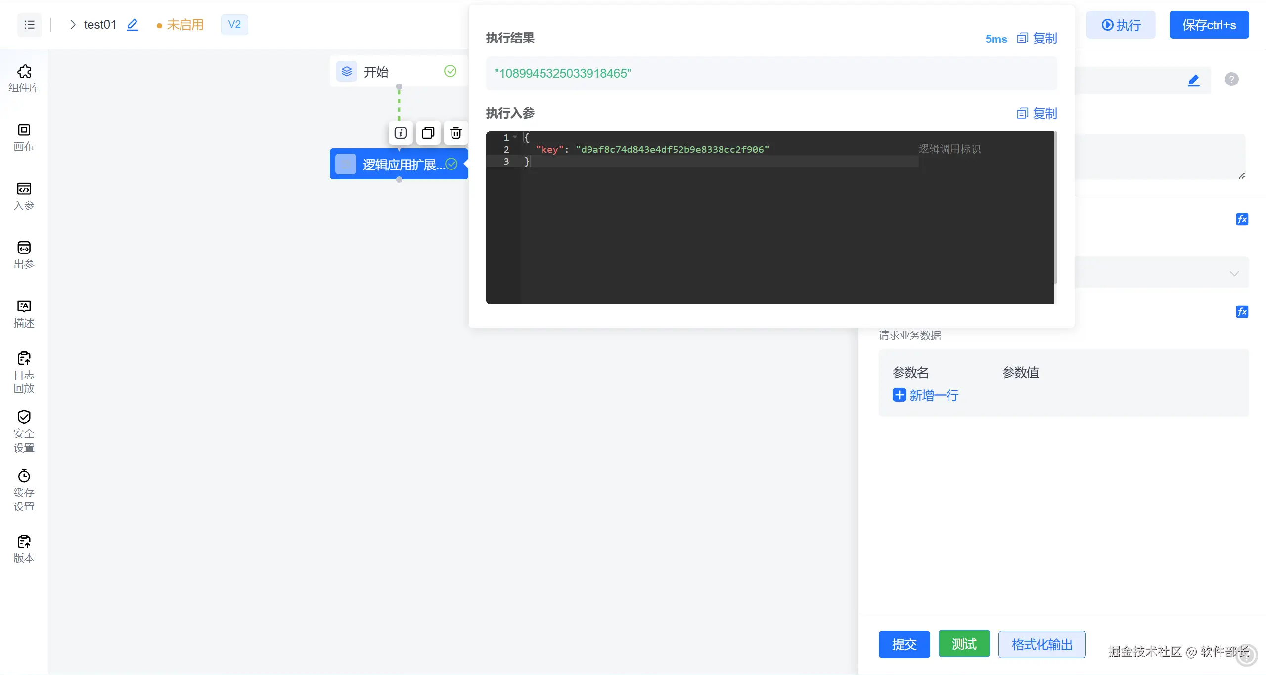
Task: Click the upper fx expression icon
Action: [1242, 219]
